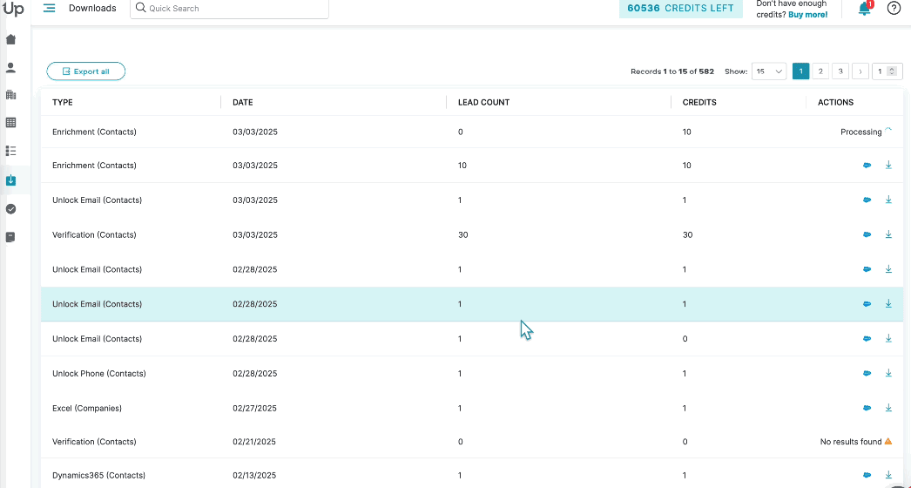Image resolution: width=911 pixels, height=488 pixels.
Task: Click the DATE column header
Action: tap(243, 102)
